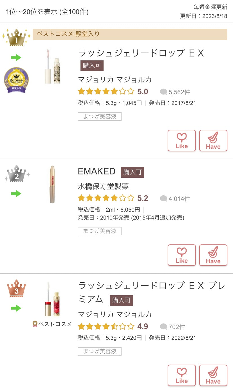Toggle Like for ラッシュジェリードロップ EX プレミアム
The width and height of the screenshot is (233, 392).
[182, 375]
